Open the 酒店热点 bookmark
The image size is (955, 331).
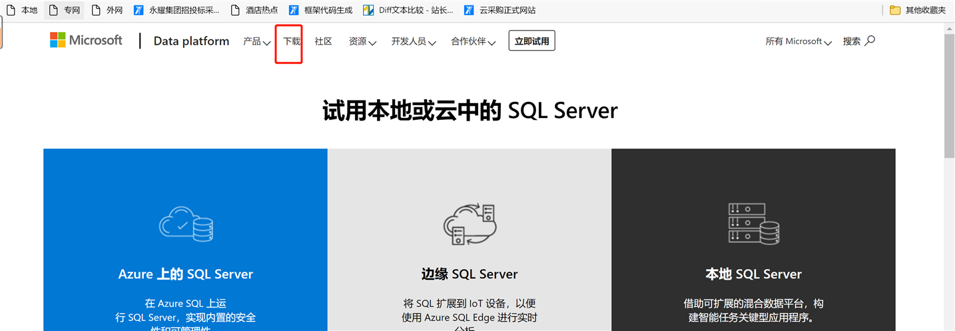pyautogui.click(x=254, y=10)
